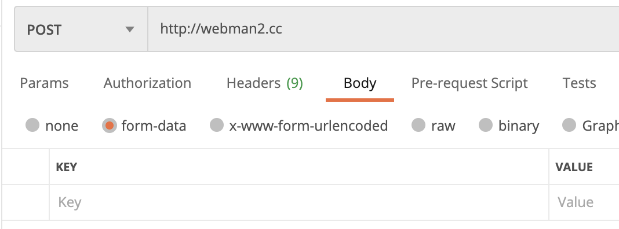This screenshot has height=229, width=619.
Task: Click the empty checkbox cell beside Key row
Action: click(26, 202)
